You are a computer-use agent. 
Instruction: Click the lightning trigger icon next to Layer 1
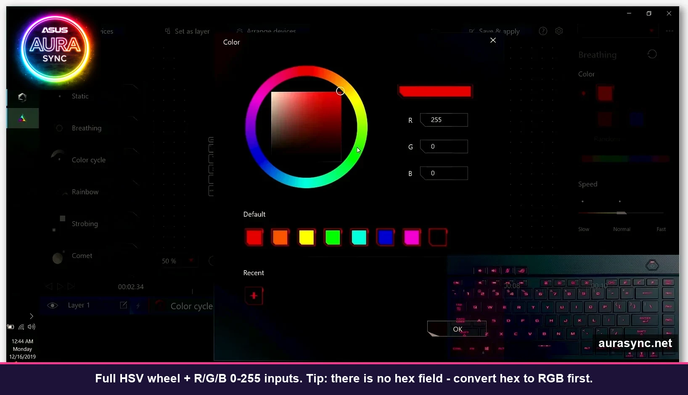(139, 306)
